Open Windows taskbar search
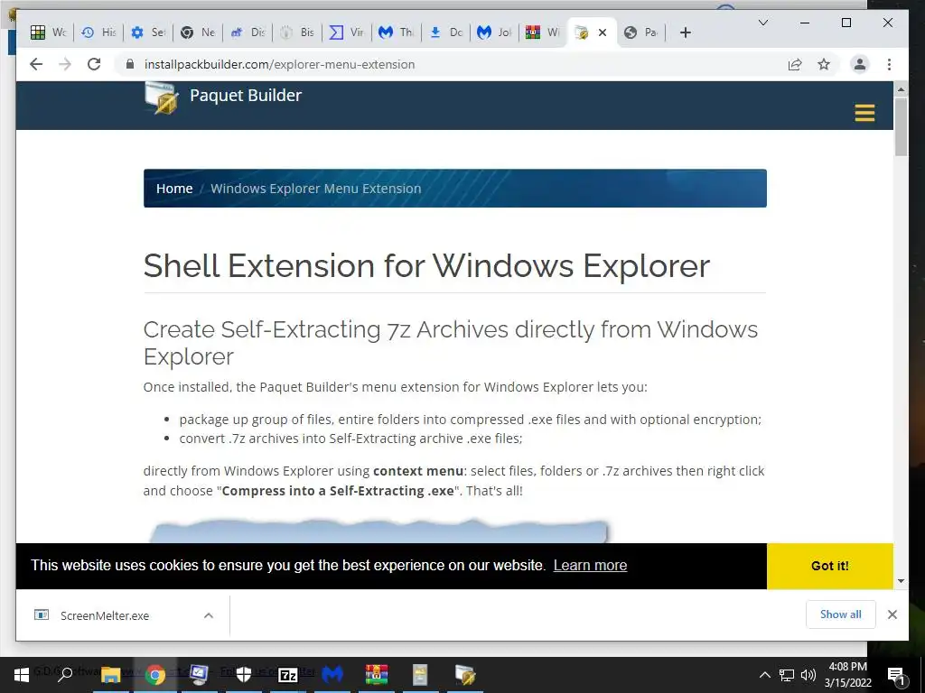Viewport: 925px width, 693px height. (x=65, y=675)
